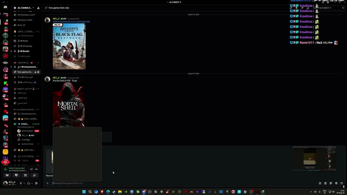Open the Giveaway channel
The width and height of the screenshot is (347, 195).
click(x=26, y=46)
